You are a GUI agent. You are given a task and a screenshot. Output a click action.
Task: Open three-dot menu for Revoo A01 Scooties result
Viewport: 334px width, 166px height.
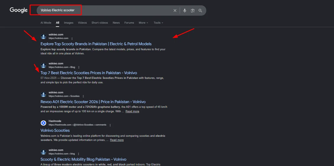83,96
